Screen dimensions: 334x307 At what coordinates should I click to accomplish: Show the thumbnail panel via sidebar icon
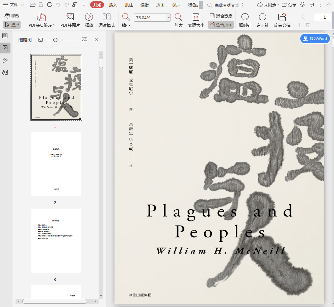point(5,48)
